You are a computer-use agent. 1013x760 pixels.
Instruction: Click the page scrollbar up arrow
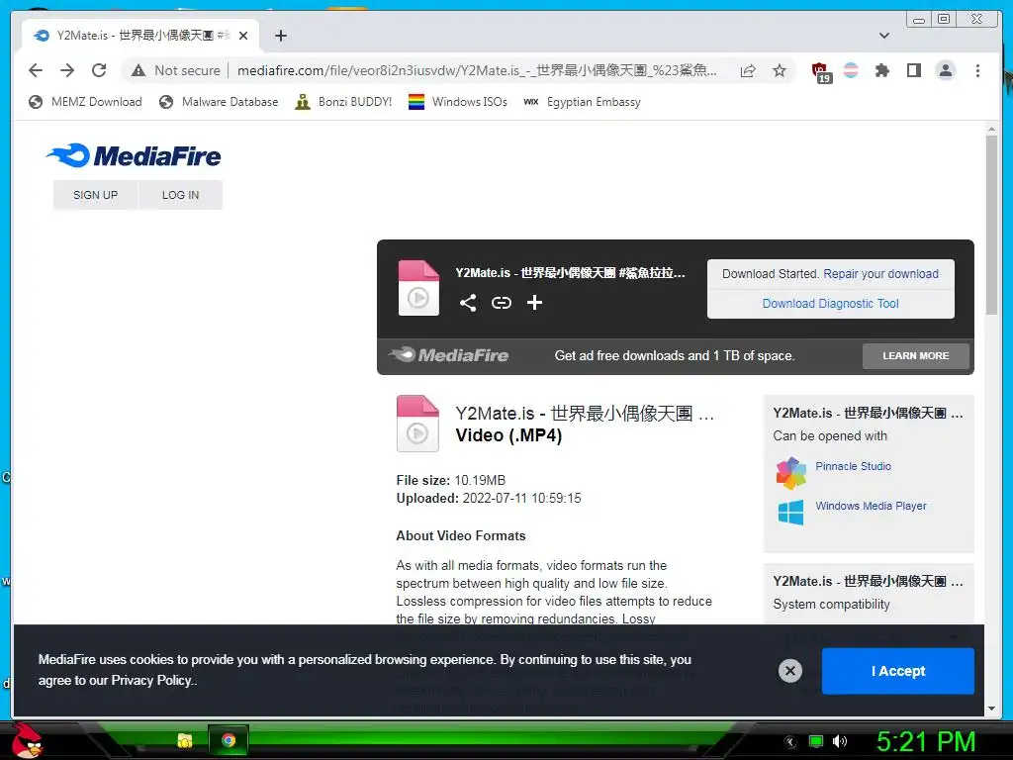[x=991, y=130]
